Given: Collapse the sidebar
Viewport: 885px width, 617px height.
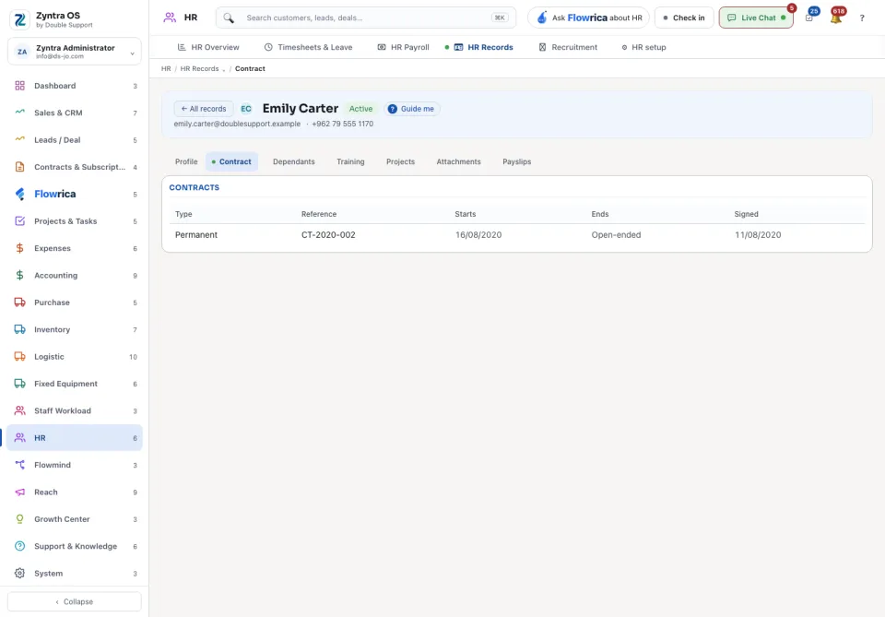Looking at the screenshot, I should [x=75, y=601].
